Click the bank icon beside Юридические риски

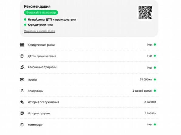(22, 44)
